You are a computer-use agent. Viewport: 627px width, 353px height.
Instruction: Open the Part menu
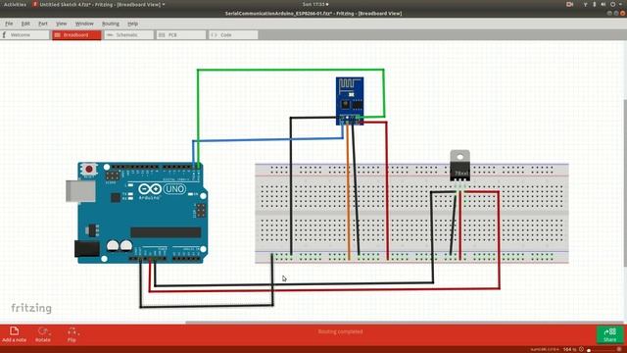43,24
